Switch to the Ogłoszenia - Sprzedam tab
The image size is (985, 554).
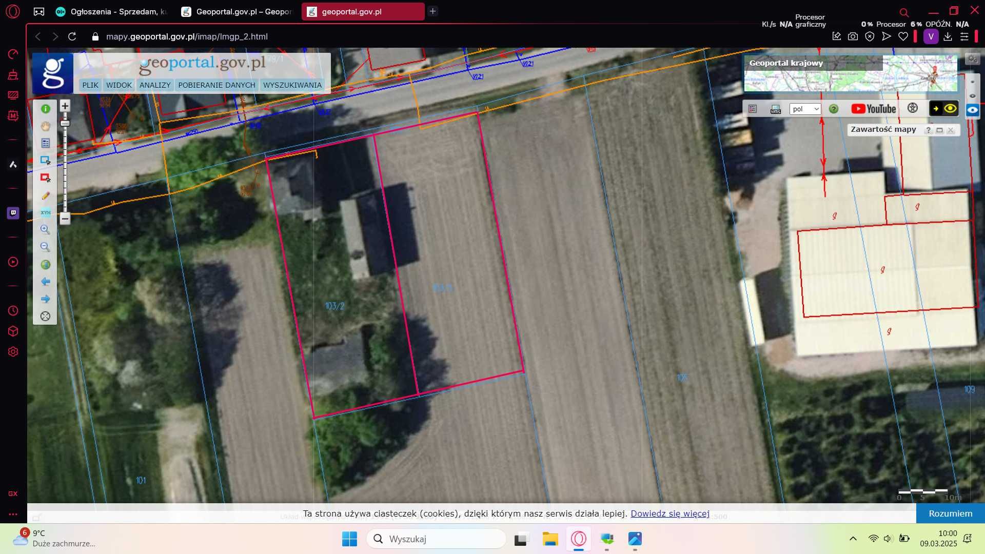pos(112,11)
